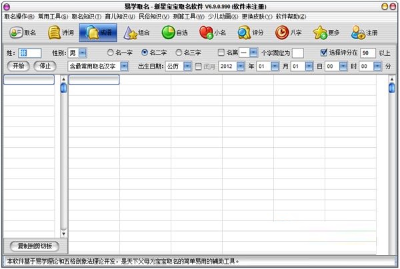Open the 注册 registration toolbar icon
This screenshot has height=269, width=400.
[x=364, y=33]
